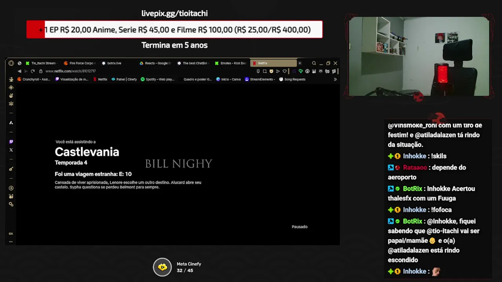
Task: Click the donation price banner
Action: (175, 30)
